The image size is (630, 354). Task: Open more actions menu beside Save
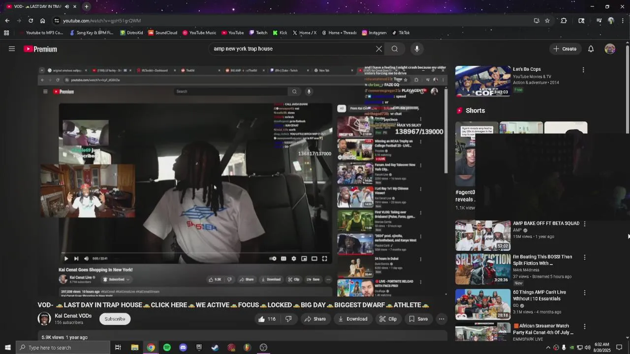click(x=441, y=319)
